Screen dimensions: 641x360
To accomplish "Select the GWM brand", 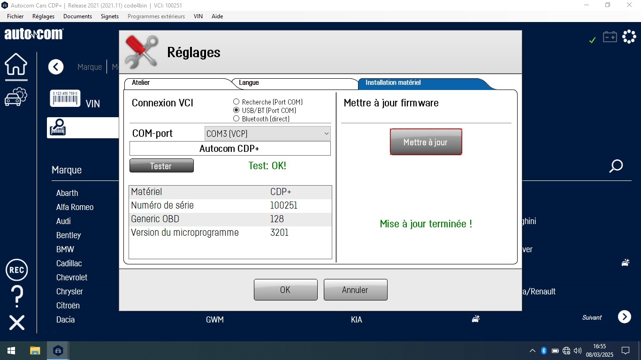I will (215, 320).
